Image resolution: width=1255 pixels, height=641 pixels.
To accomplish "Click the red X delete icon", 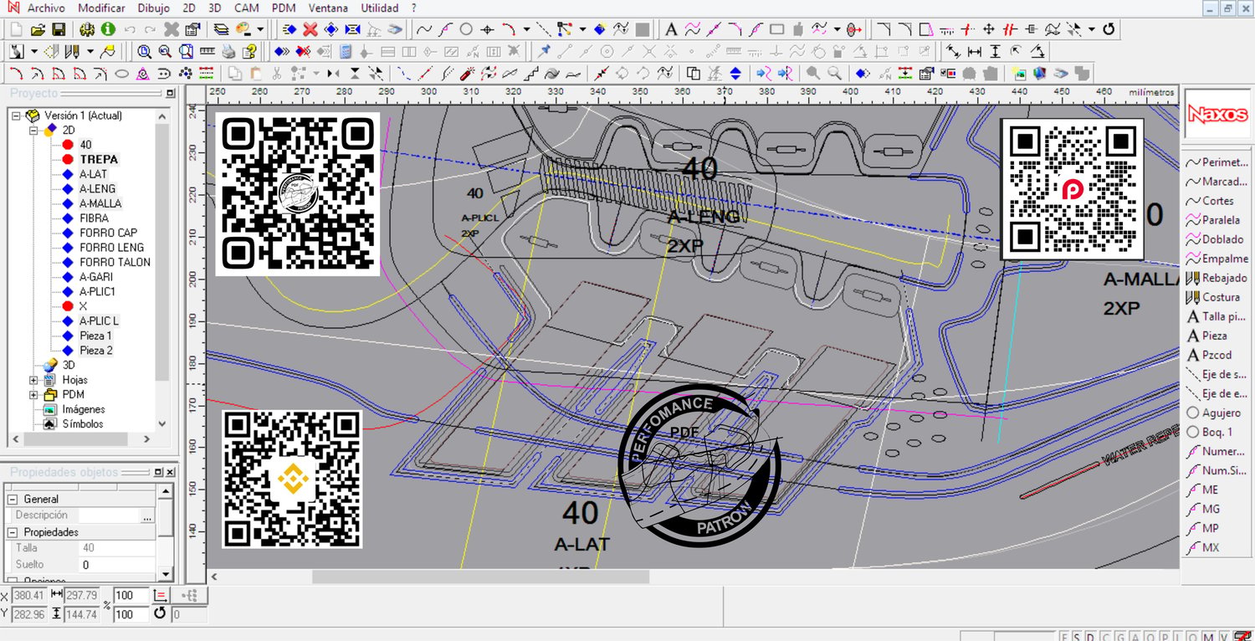I will pos(310,29).
